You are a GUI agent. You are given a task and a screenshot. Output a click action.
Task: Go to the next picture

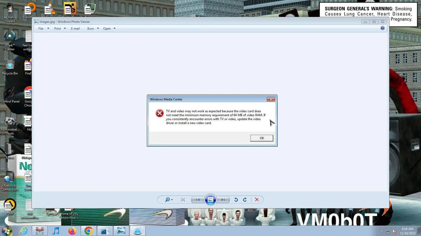point(223,200)
